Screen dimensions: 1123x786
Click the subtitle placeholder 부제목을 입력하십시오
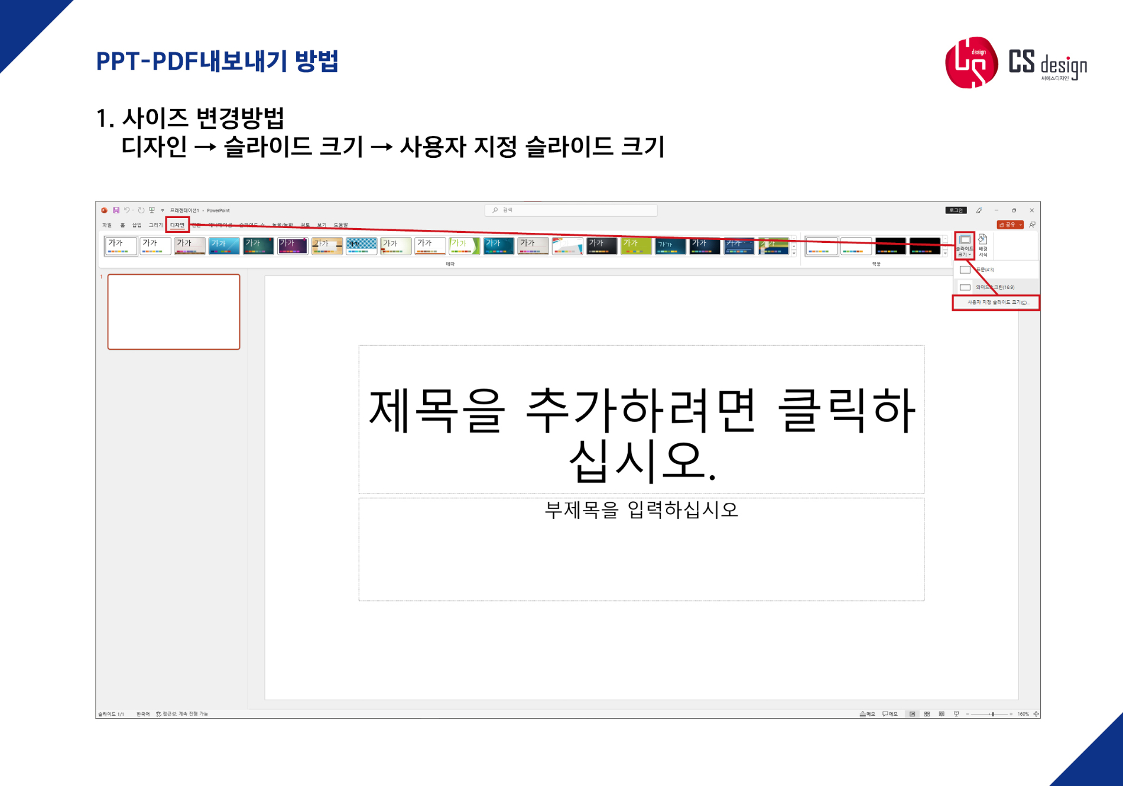tap(641, 550)
